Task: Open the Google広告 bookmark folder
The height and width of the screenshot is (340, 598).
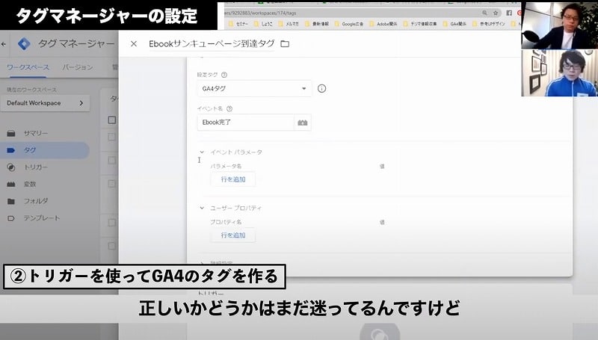Action: pyautogui.click(x=348, y=24)
